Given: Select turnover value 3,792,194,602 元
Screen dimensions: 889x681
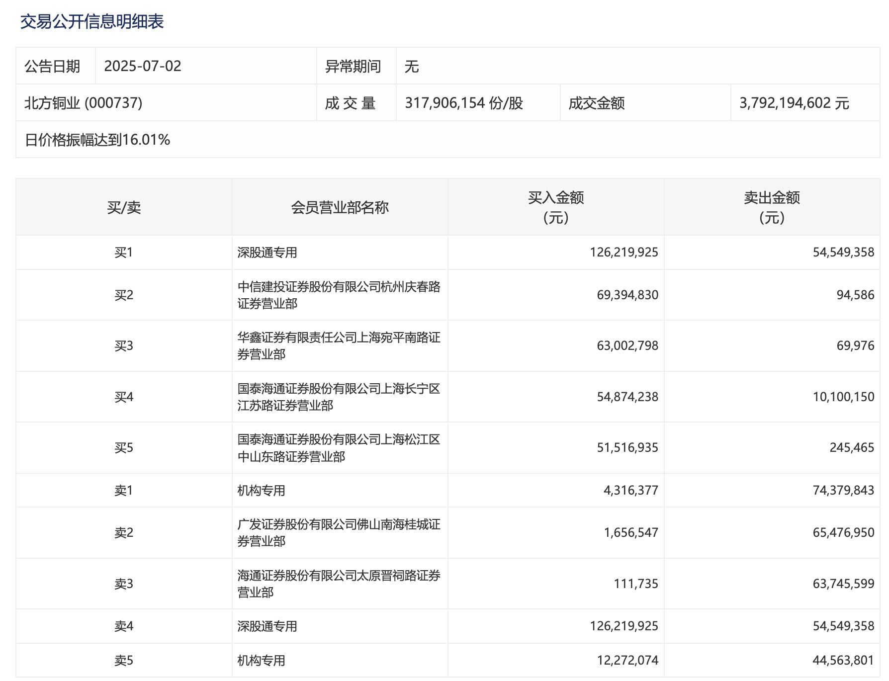Looking at the screenshot, I should (x=794, y=103).
